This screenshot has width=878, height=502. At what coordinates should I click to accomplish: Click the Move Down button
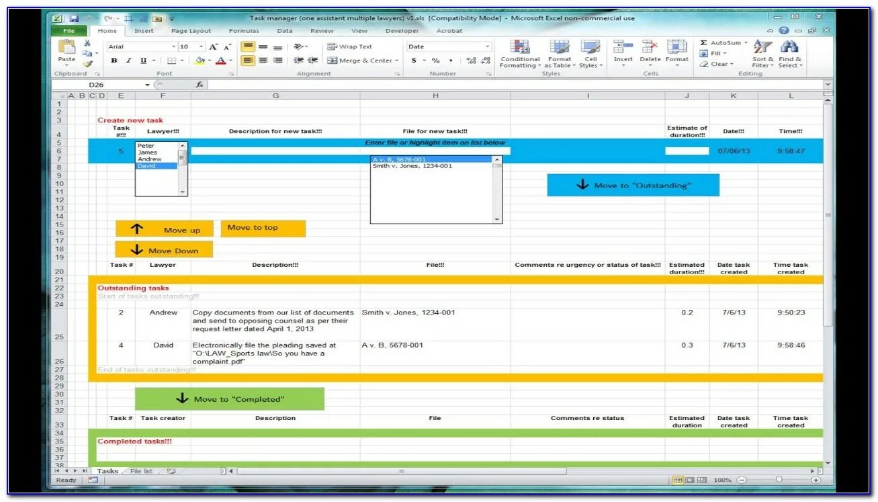pyautogui.click(x=164, y=250)
